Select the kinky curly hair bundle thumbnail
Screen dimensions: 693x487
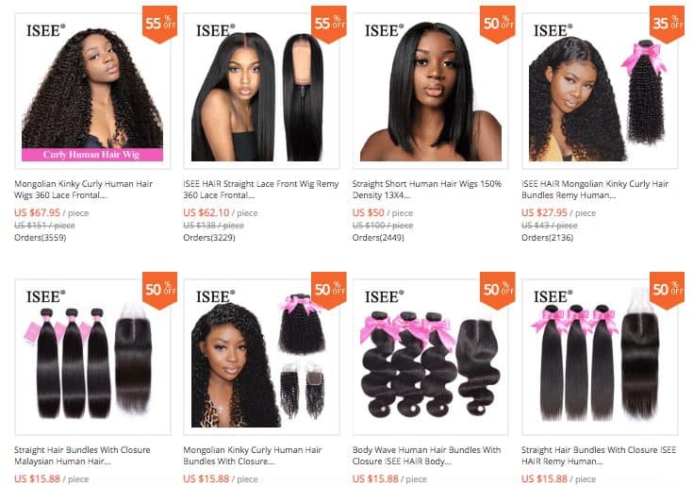click(600, 92)
